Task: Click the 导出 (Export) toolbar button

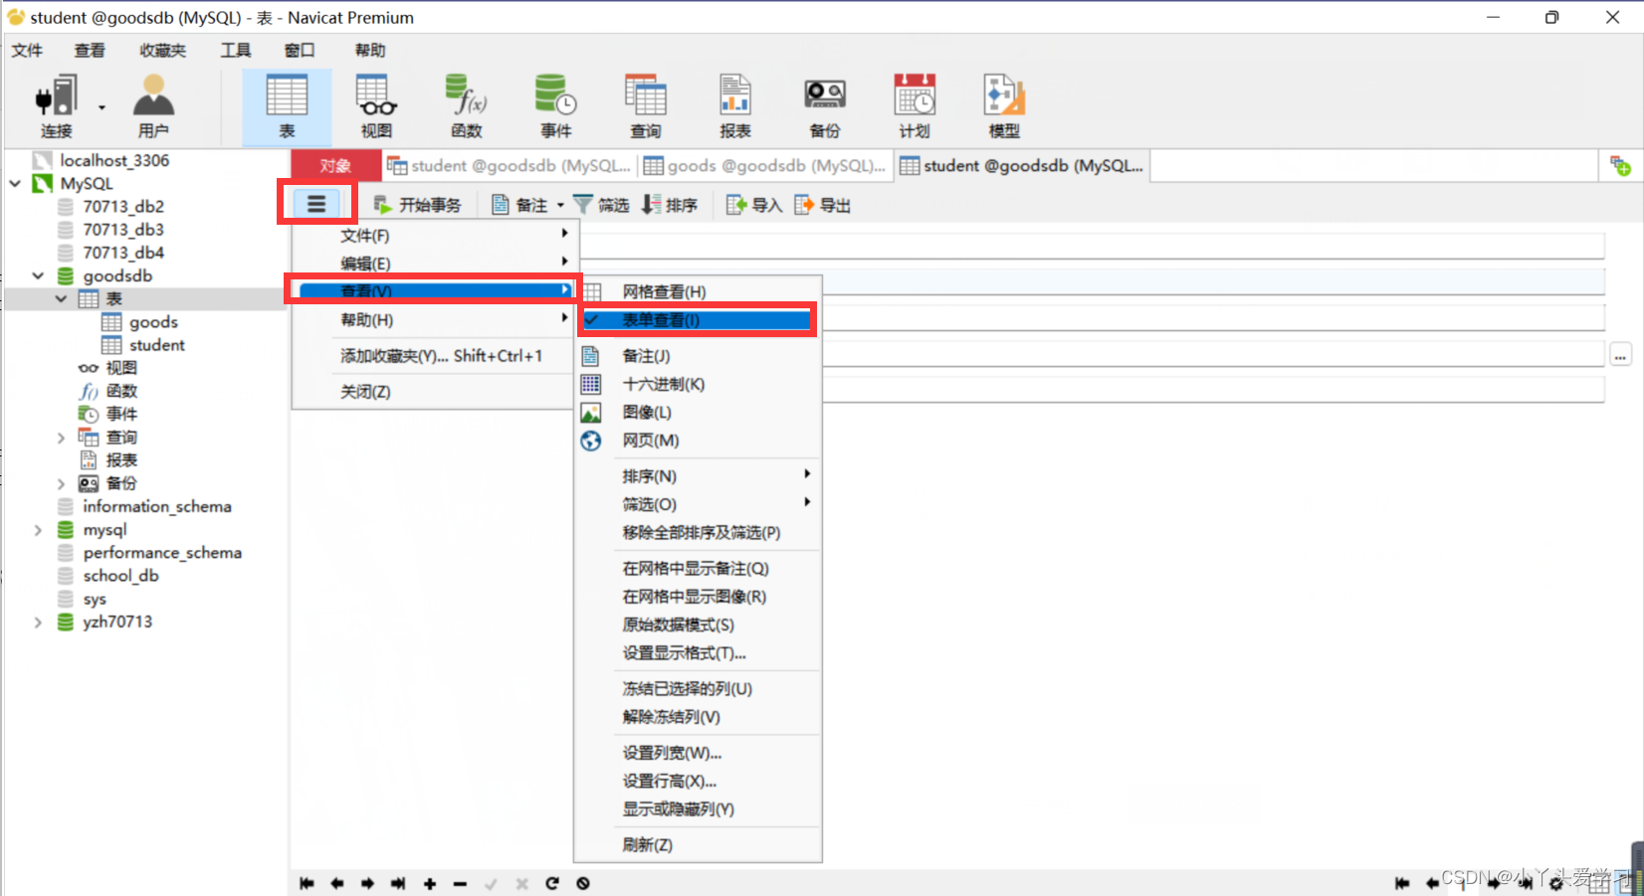Action: (x=822, y=205)
